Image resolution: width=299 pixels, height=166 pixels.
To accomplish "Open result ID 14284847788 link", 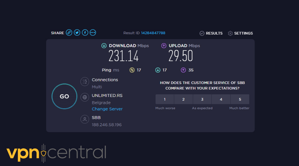I will pos(153,33).
